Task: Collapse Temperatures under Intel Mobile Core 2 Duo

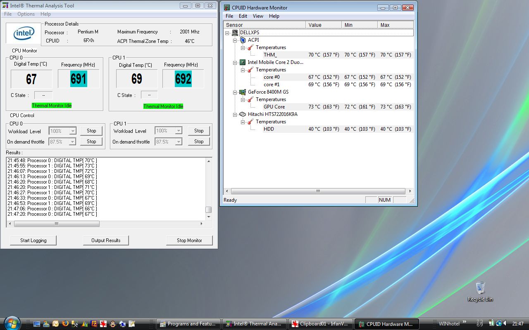Action: [243, 70]
